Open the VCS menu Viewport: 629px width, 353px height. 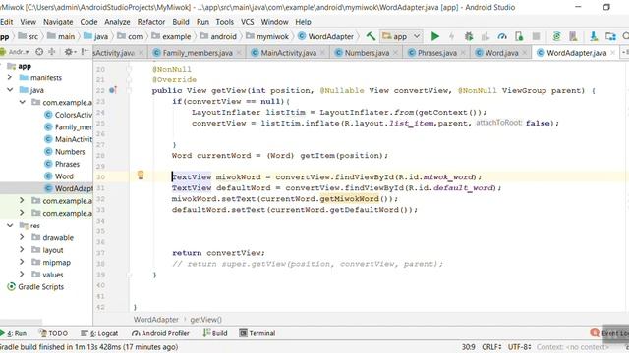[247, 22]
